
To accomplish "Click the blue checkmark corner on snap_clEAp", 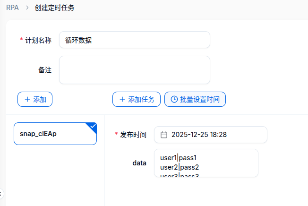I will (93, 126).
